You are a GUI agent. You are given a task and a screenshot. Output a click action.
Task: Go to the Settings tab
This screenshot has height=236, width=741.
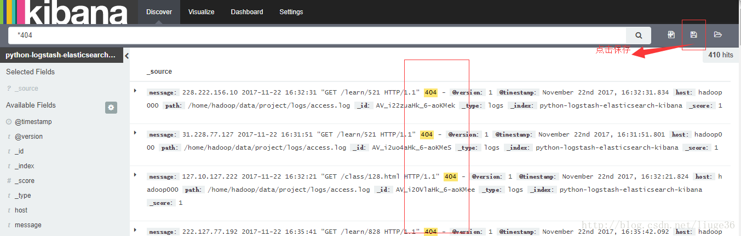(x=291, y=11)
